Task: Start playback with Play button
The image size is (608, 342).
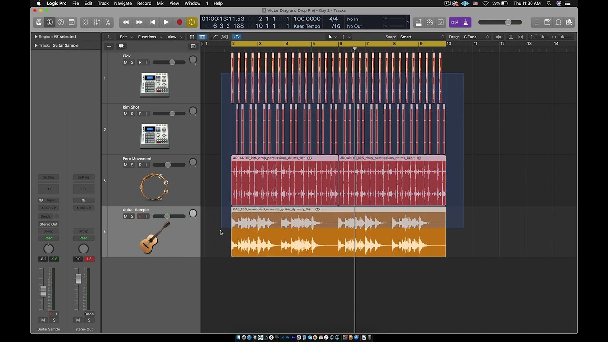Action: click(166, 22)
